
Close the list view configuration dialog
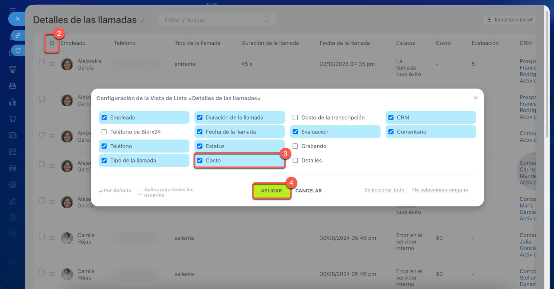coord(476,98)
